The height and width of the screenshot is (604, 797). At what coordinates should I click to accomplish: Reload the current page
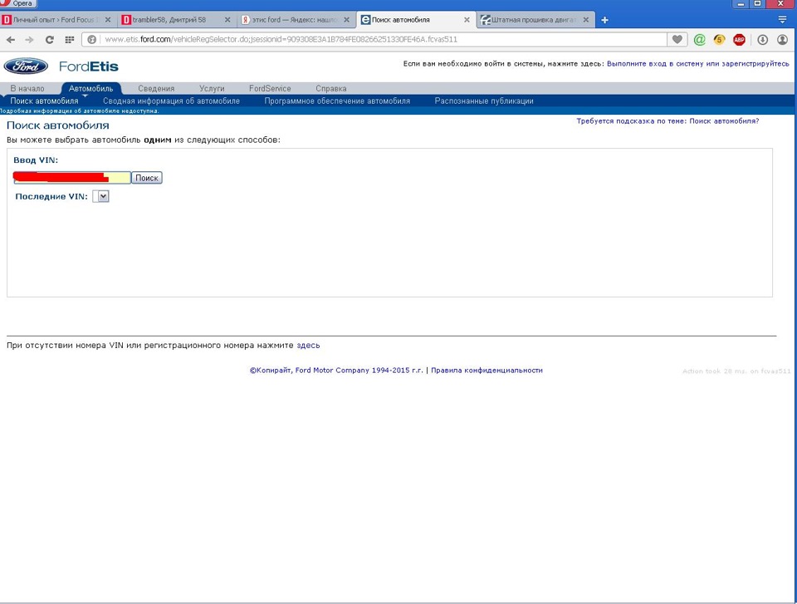pos(49,40)
